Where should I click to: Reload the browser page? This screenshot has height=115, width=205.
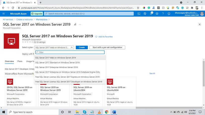tap(13, 8)
